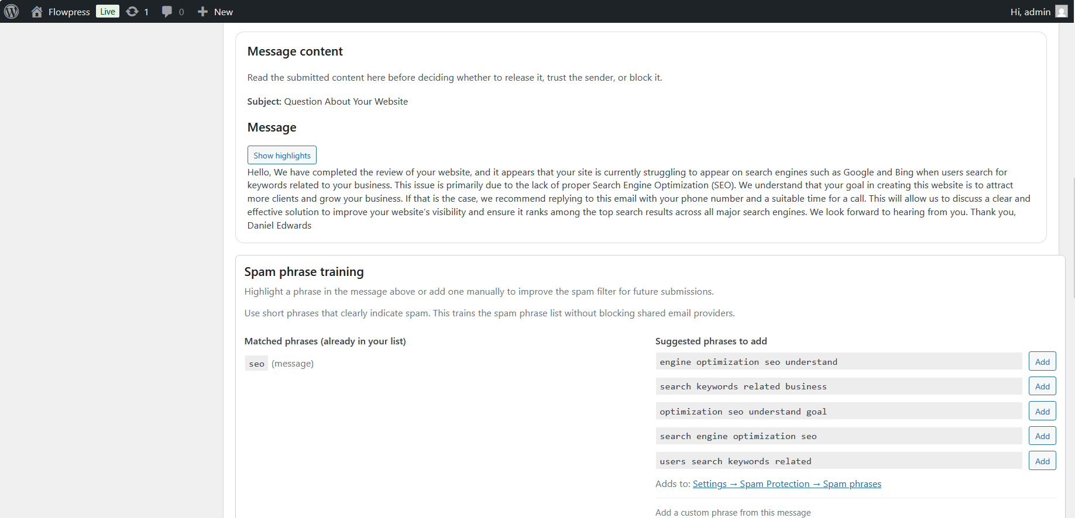Click the Flowpress home icon

point(37,12)
